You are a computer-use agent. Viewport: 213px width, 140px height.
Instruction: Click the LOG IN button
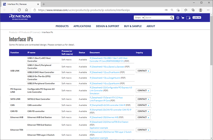[x=197, y=18]
